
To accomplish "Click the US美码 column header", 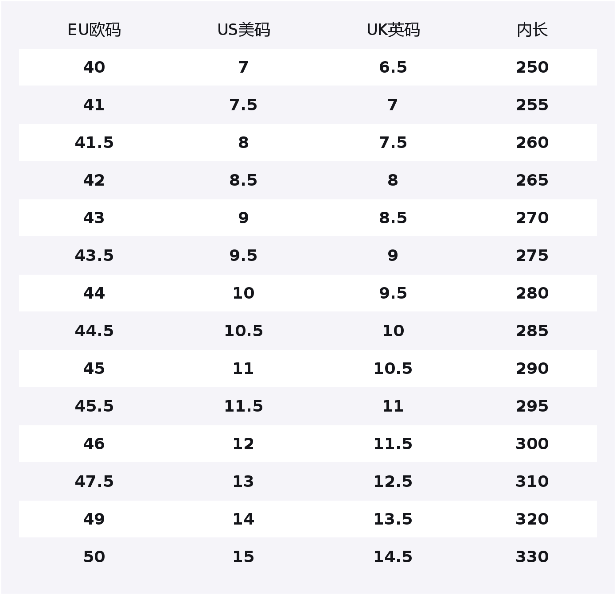I will tap(243, 30).
